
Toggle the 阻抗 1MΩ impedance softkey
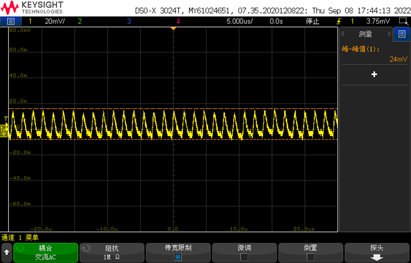tap(112, 252)
